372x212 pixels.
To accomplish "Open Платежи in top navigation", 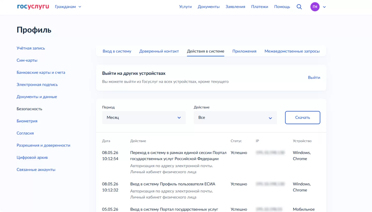I will (260, 7).
